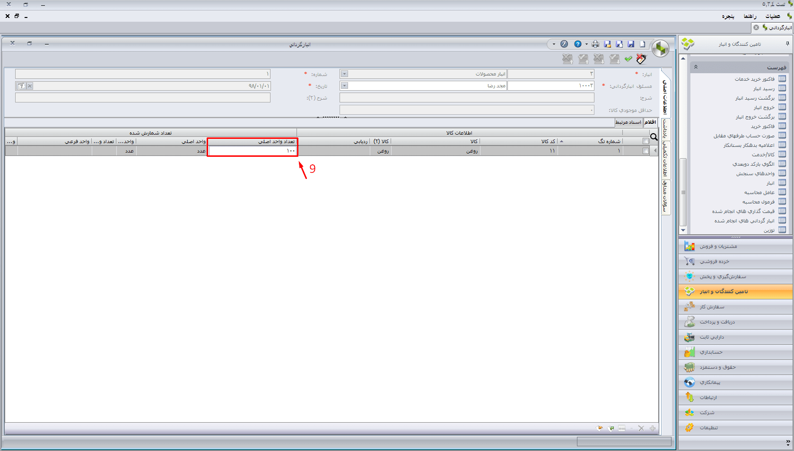Click the printer icon in the toolbar

coord(595,44)
